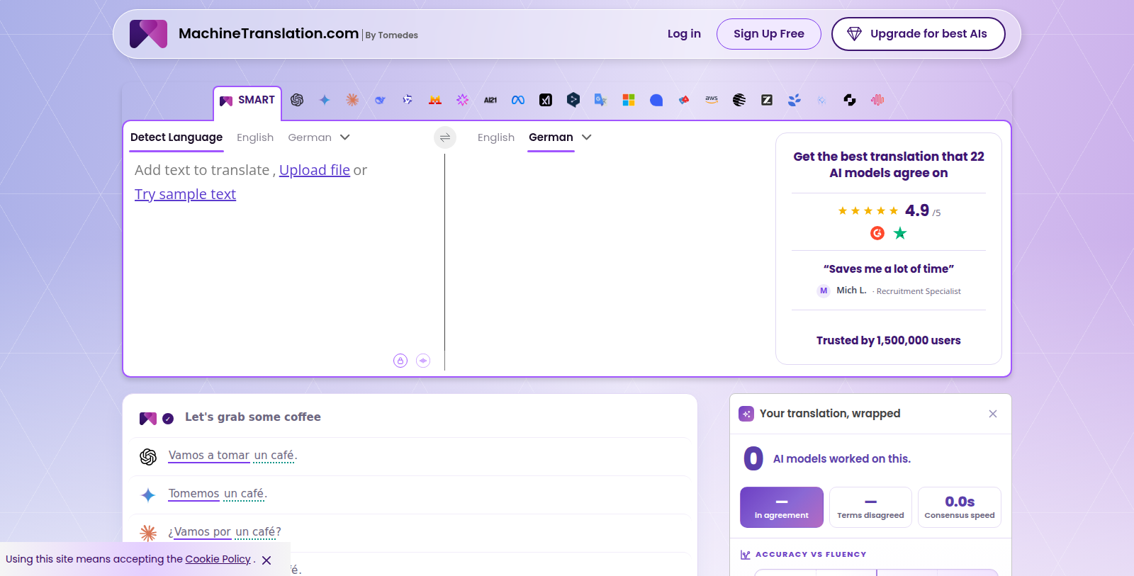Select the Gemini blue sparkle icon in the model tab row
This screenshot has height=576, width=1134.
tap(325, 100)
